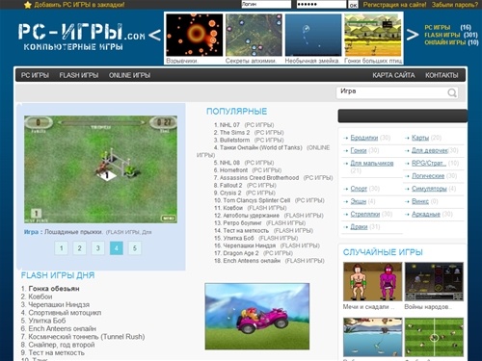Open Космический тоннель (Tunnel Rush) link
This screenshot has height=361, width=482.
(x=87, y=337)
